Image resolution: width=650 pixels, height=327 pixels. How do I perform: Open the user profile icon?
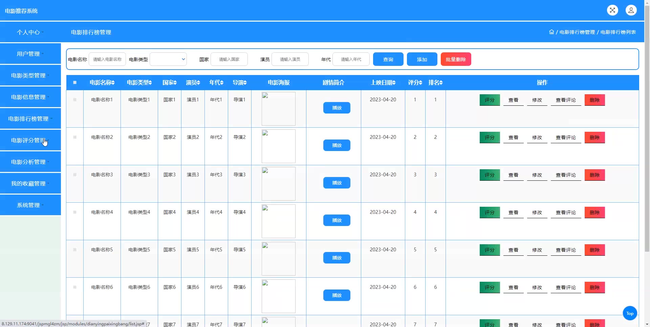pyautogui.click(x=631, y=10)
